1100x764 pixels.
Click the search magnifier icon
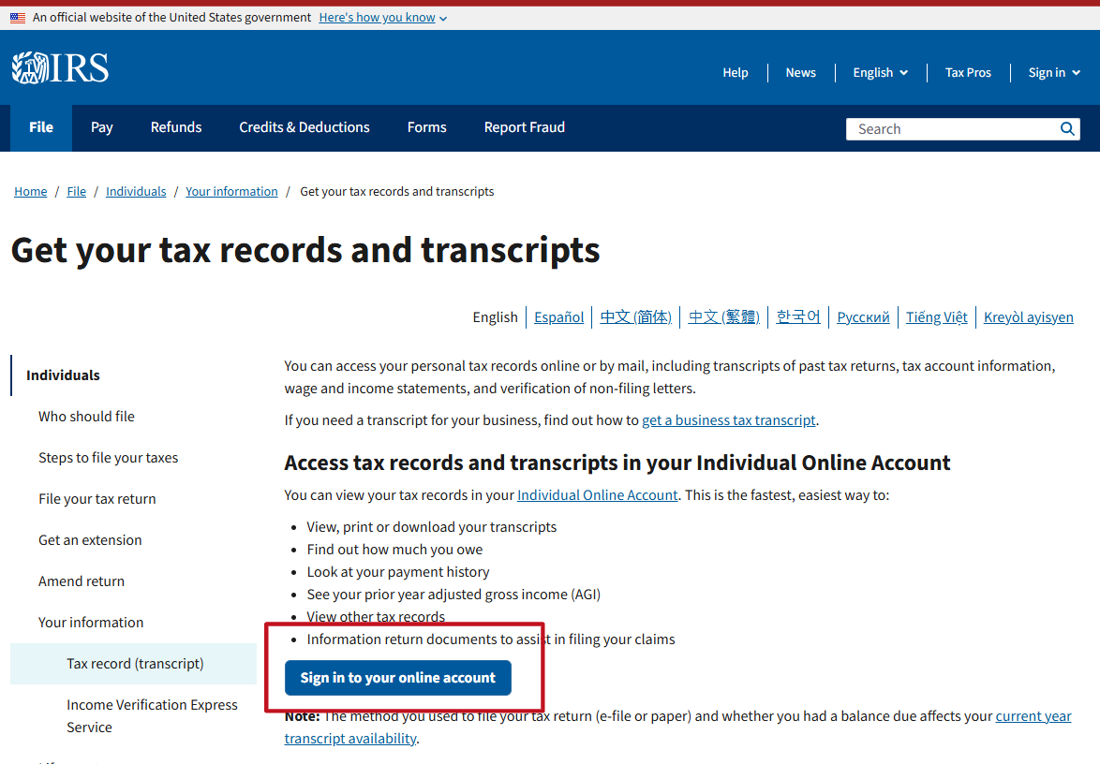pyautogui.click(x=1067, y=129)
